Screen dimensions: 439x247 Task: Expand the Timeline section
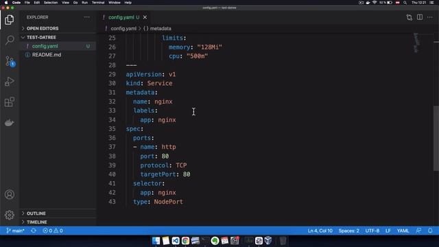click(x=58, y=222)
